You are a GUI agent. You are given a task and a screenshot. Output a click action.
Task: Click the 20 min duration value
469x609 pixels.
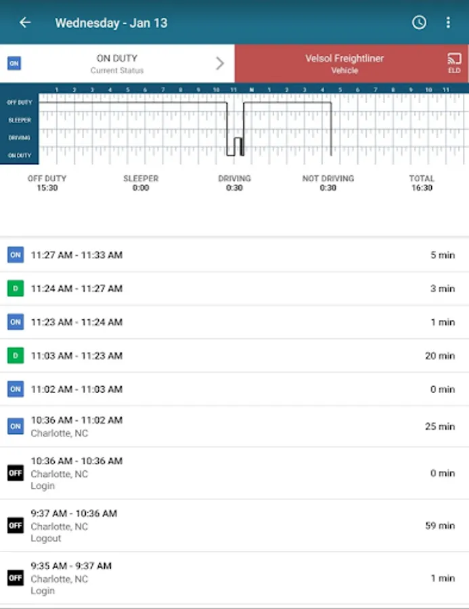(x=440, y=356)
